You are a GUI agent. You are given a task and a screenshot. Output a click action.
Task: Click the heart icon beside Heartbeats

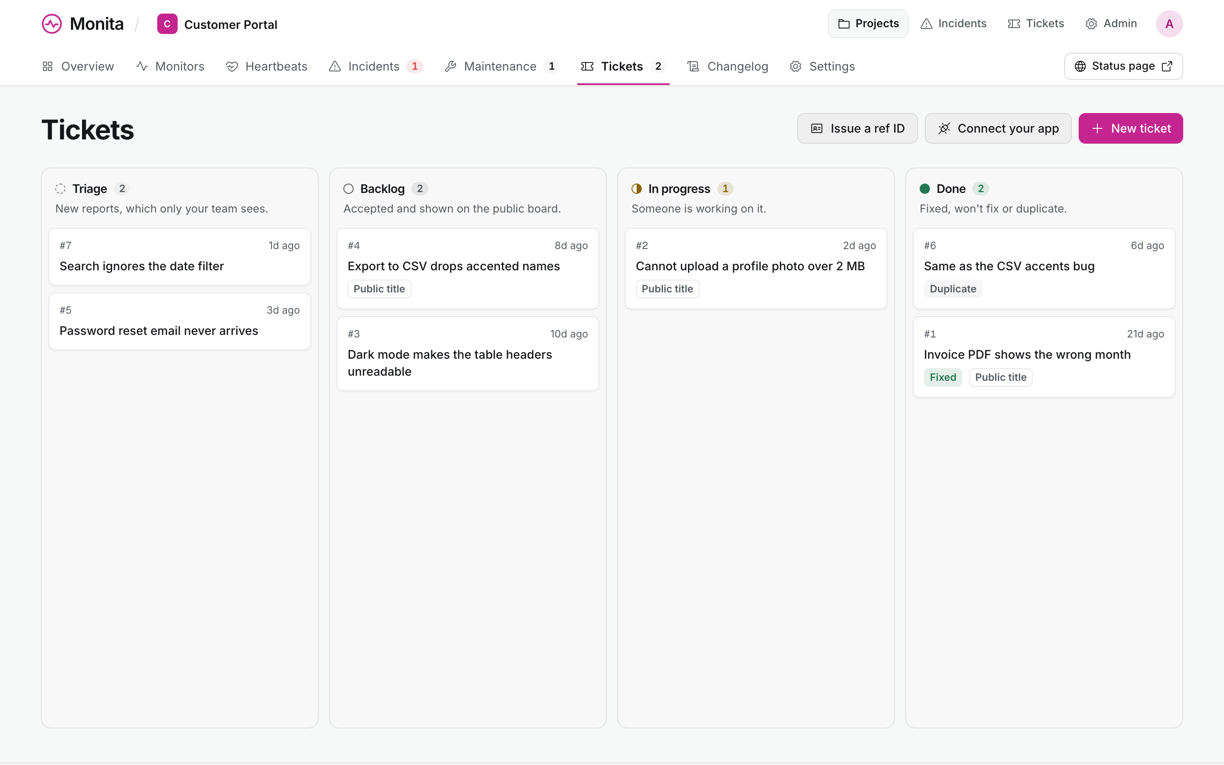(x=232, y=66)
